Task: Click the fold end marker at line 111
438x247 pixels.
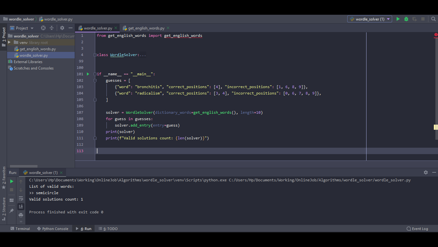Action: pos(95,138)
